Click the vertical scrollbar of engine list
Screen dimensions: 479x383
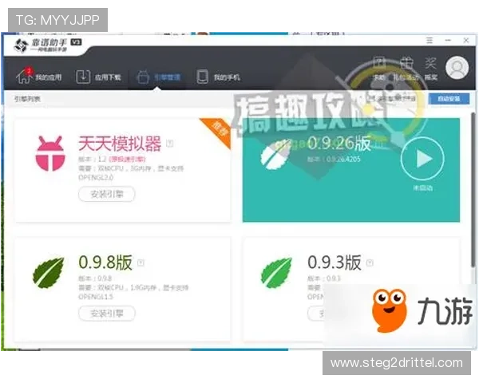[473, 189]
